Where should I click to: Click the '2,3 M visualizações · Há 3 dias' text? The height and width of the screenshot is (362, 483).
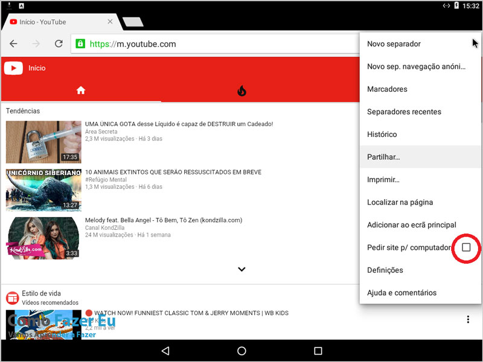click(124, 139)
